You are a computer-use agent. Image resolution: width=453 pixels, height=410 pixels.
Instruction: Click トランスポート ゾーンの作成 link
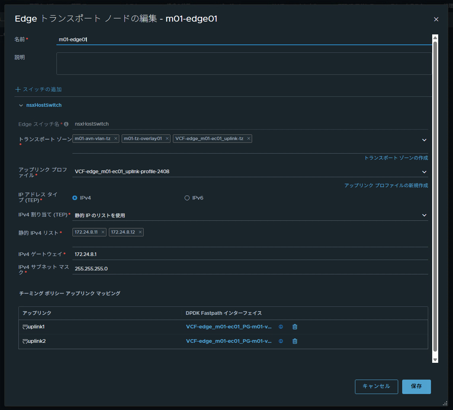pyautogui.click(x=396, y=158)
